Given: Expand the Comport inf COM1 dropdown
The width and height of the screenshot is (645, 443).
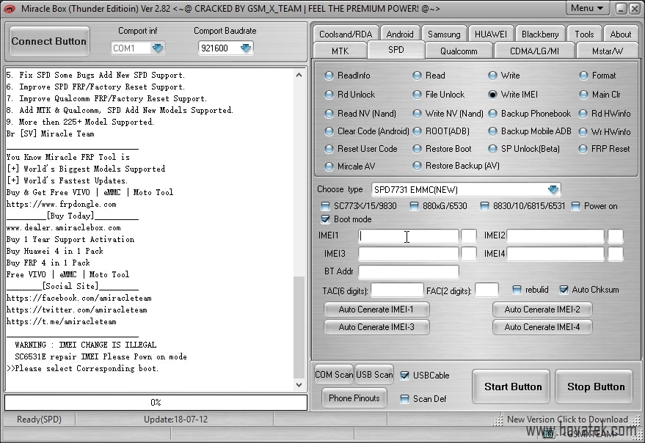Looking at the screenshot, I should (x=158, y=48).
